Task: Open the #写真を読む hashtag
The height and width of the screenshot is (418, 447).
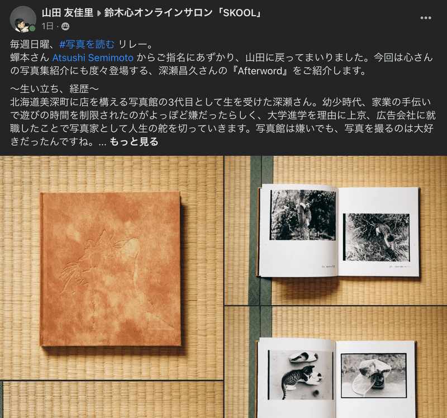Action: 87,44
